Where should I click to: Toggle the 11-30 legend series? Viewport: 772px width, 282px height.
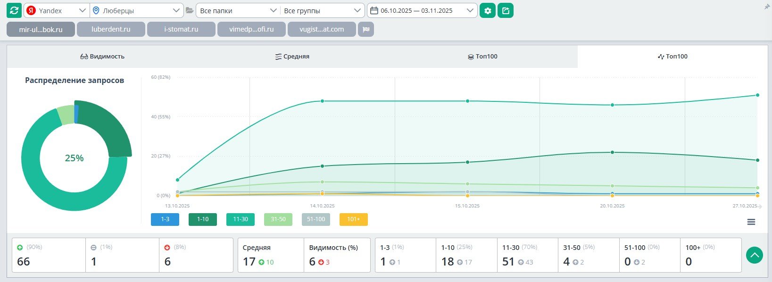(x=241, y=219)
